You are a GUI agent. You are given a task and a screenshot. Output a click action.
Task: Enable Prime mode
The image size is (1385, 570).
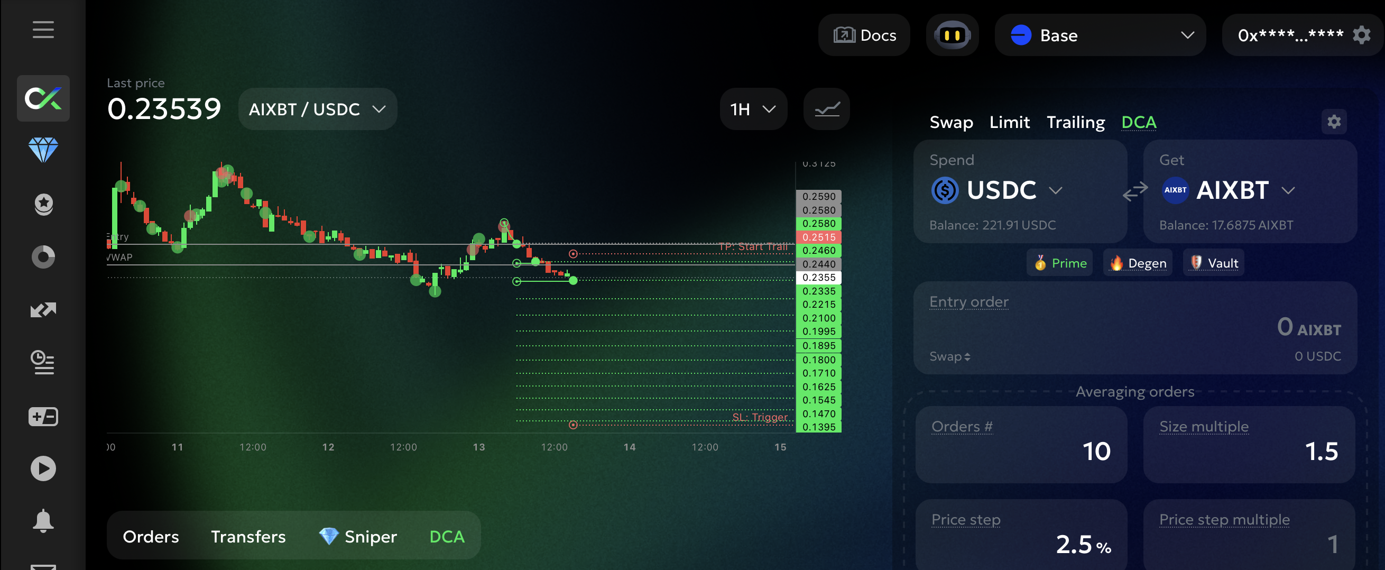[1059, 262]
